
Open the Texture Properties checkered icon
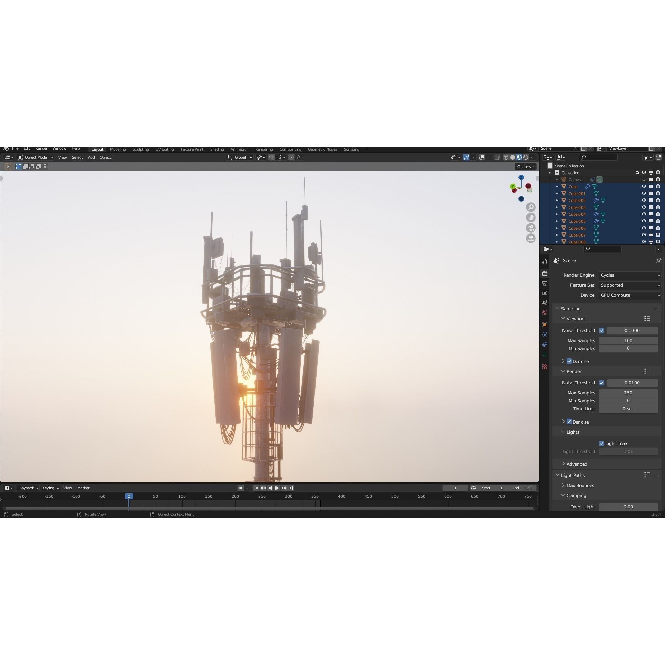[545, 366]
